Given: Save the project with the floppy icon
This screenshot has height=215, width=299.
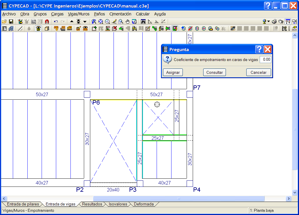Looking at the screenshot, I should (11, 21).
